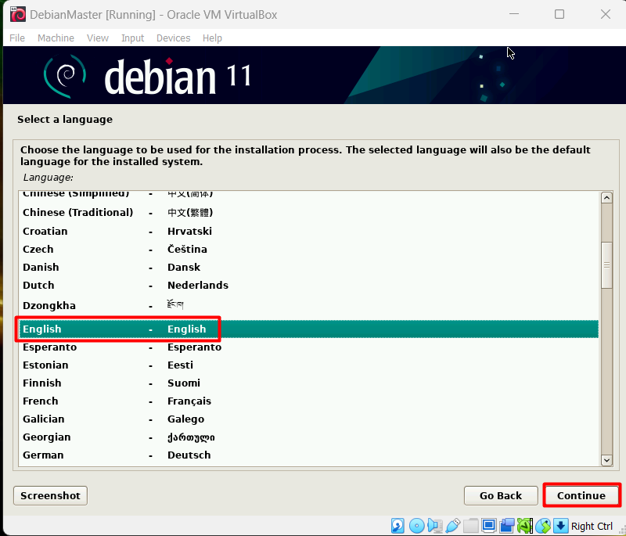Open the View menu
This screenshot has width=626, height=536.
click(x=98, y=38)
